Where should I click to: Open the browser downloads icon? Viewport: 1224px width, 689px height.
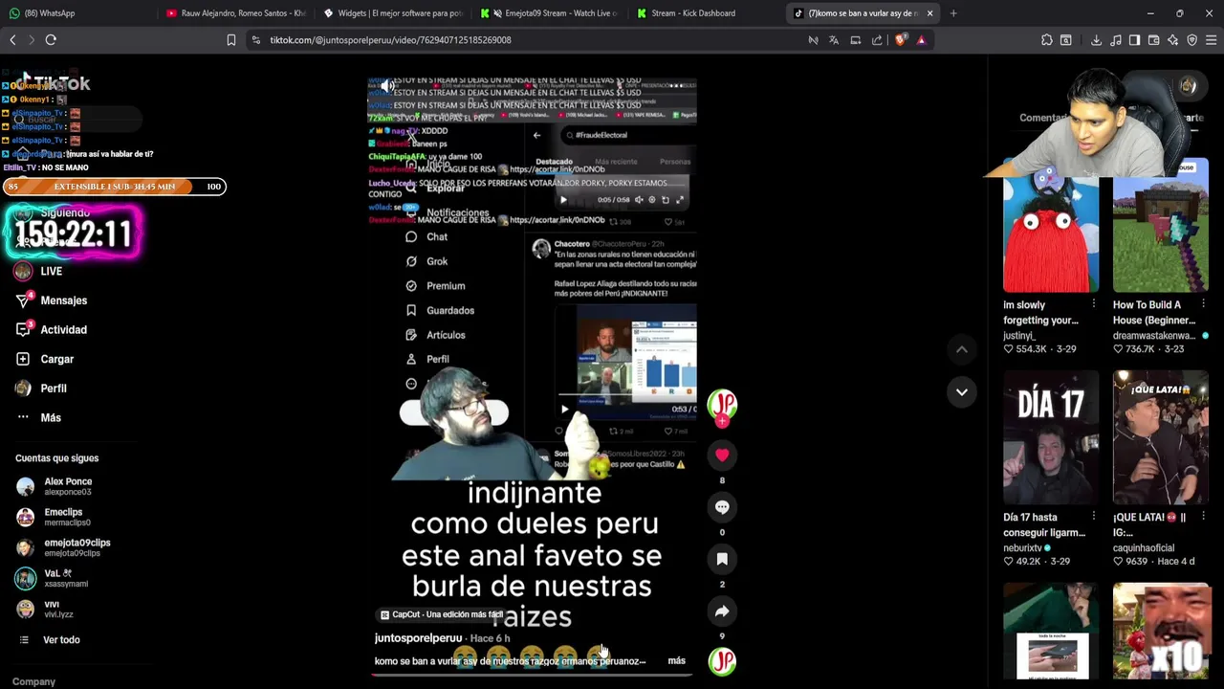pos(1097,40)
